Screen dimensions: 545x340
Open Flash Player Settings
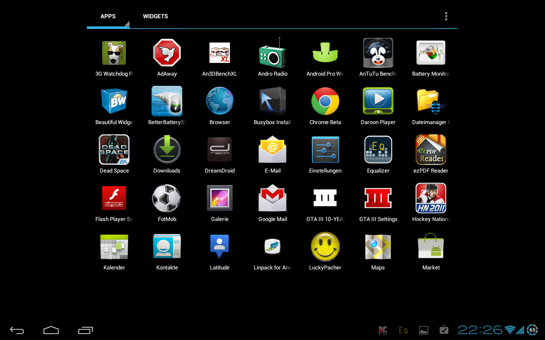click(114, 198)
